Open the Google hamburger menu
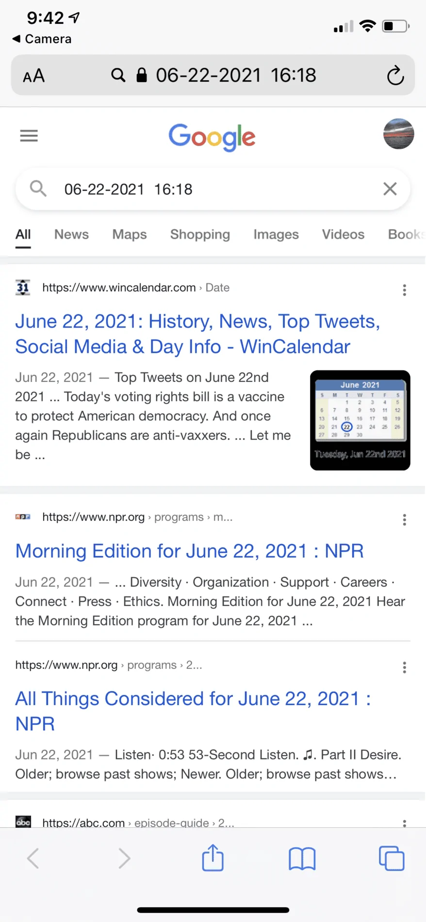 pos(29,136)
